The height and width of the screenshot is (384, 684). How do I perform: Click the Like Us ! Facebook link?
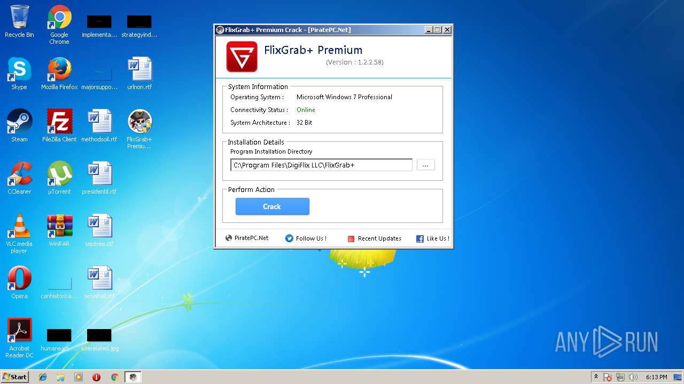point(433,238)
